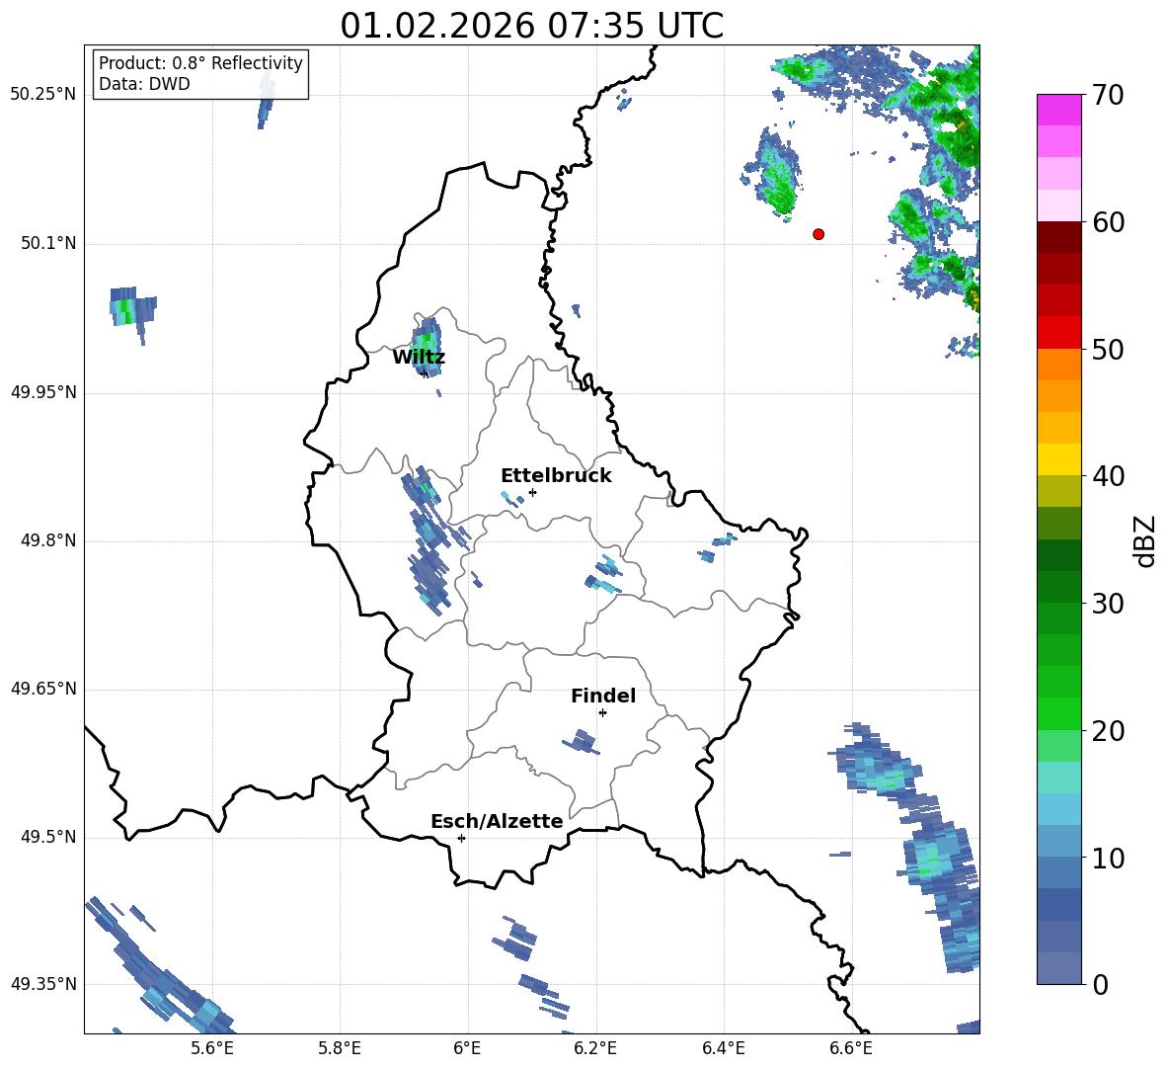Select the Esch/Alzette city label
The image size is (1169, 1068).
click(x=497, y=821)
